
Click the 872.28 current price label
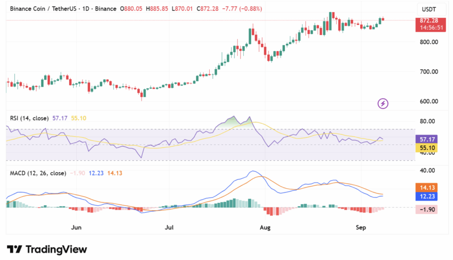click(x=429, y=20)
